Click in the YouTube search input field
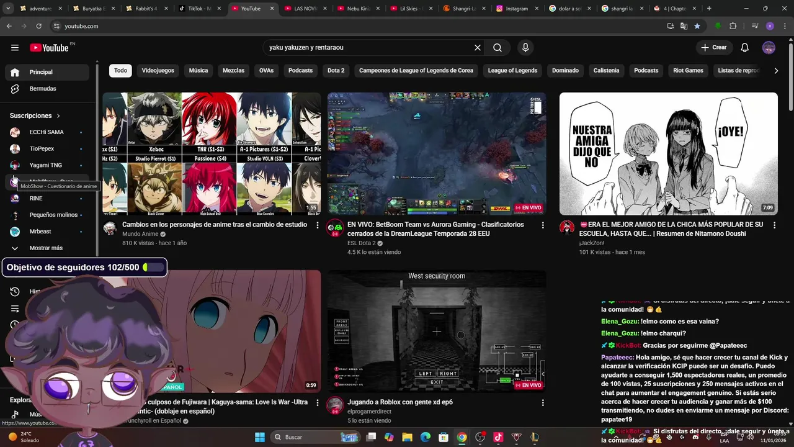 tap(369, 48)
